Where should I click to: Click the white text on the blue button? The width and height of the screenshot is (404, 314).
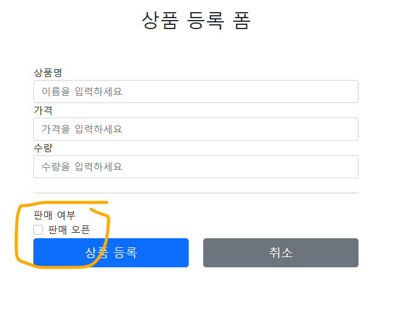tap(111, 253)
